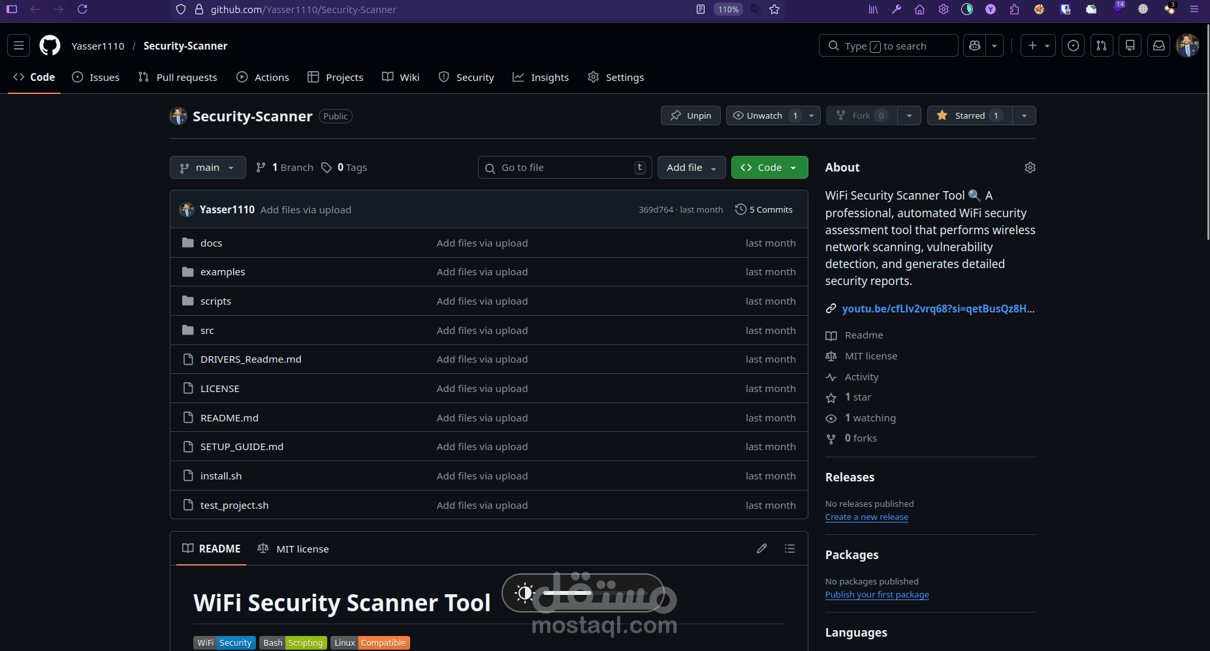Viewport: 1210px width, 651px height.
Task: Open Activity in the About sidebar
Action: [861, 377]
